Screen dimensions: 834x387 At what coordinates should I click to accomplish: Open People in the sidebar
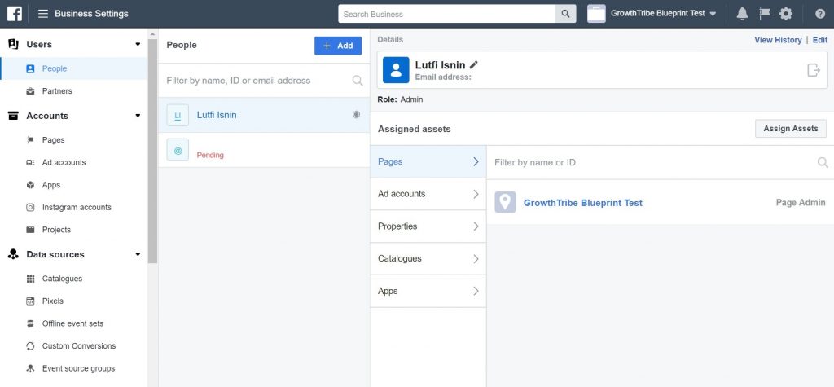(74, 68)
